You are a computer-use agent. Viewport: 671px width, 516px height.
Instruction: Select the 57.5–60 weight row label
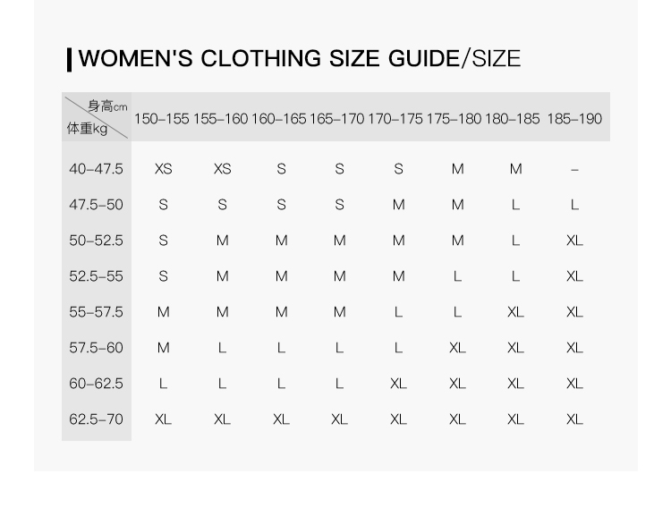(96, 348)
